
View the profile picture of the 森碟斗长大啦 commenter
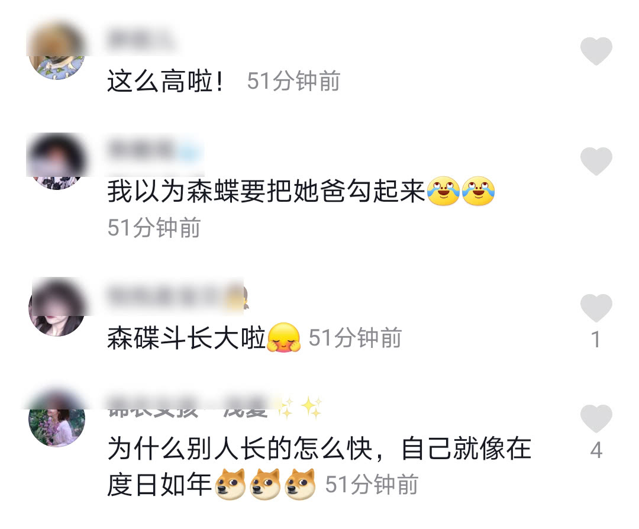click(x=56, y=308)
